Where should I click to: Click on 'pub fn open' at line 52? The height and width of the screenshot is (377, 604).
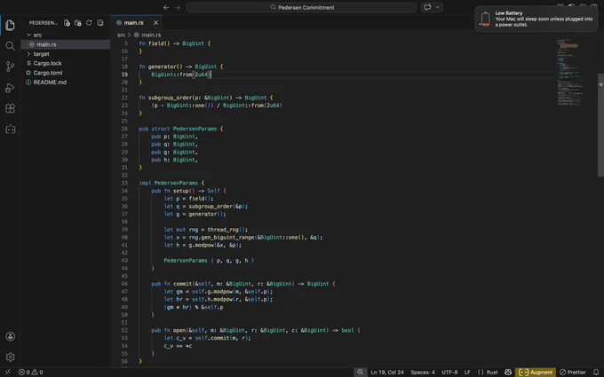click(169, 331)
